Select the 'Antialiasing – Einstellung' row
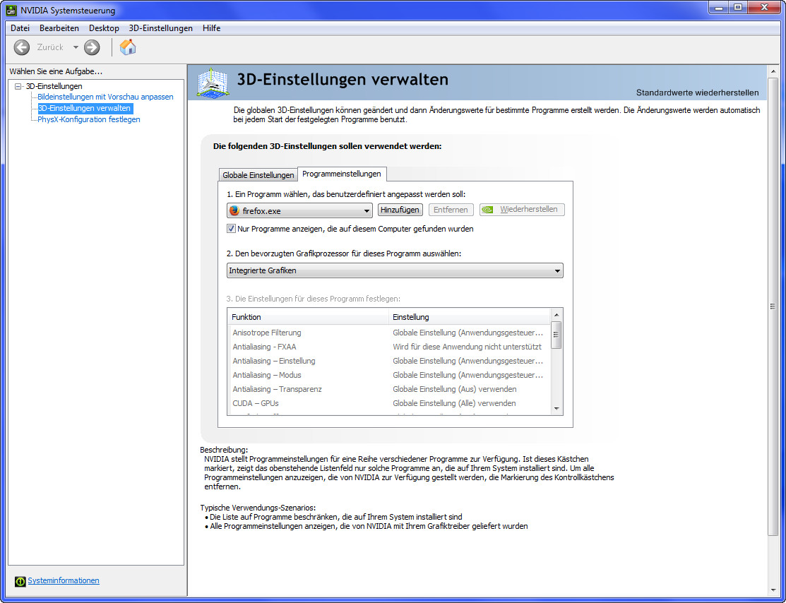This screenshot has height=603, width=786. (388, 360)
